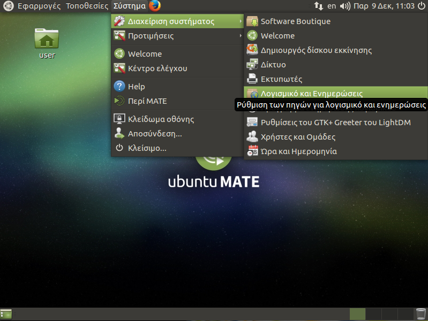
Task: Click Κλείσιμο to shut down
Action: pyautogui.click(x=147, y=148)
